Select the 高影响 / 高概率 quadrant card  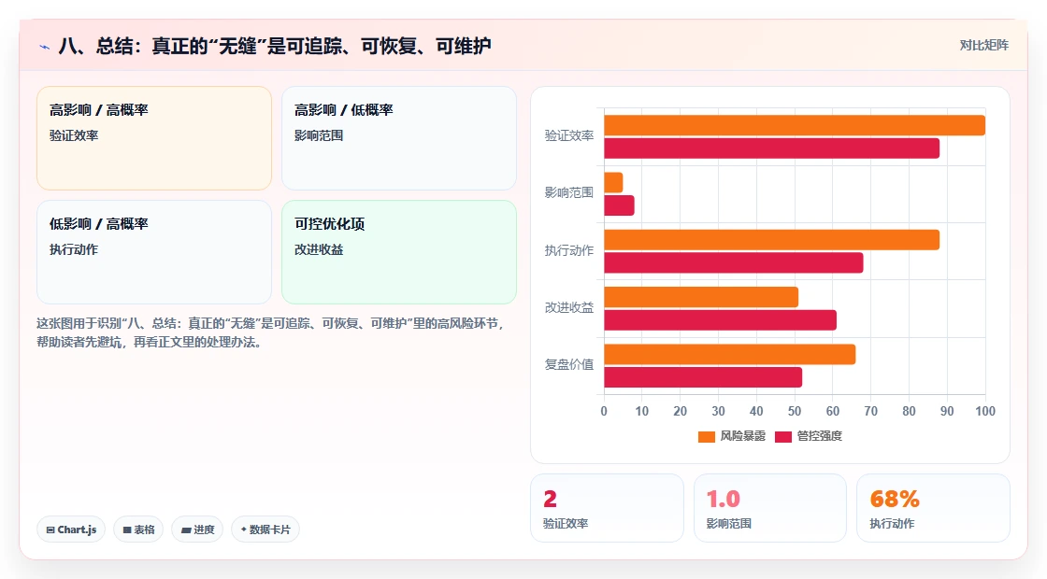(154, 138)
